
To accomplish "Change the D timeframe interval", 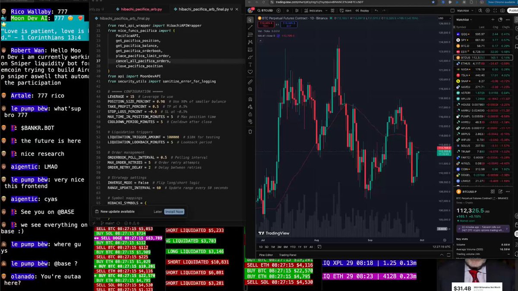I will click(x=287, y=10).
